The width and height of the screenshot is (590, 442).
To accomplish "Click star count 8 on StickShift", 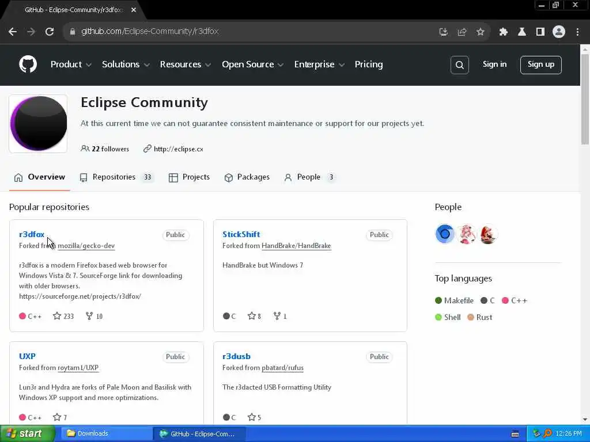I will coord(254,316).
